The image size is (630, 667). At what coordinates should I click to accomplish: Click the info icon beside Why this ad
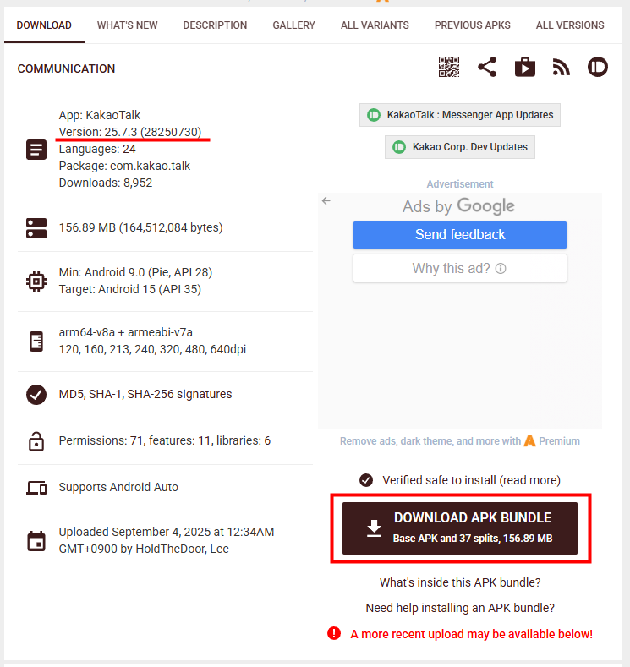[x=501, y=269]
